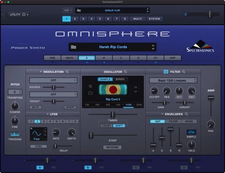
Task: Show the Filter envelope tab
Action: pos(173,121)
